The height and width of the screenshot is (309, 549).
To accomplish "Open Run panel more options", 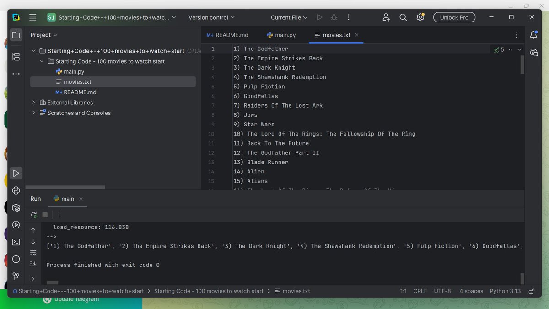I will (59, 215).
